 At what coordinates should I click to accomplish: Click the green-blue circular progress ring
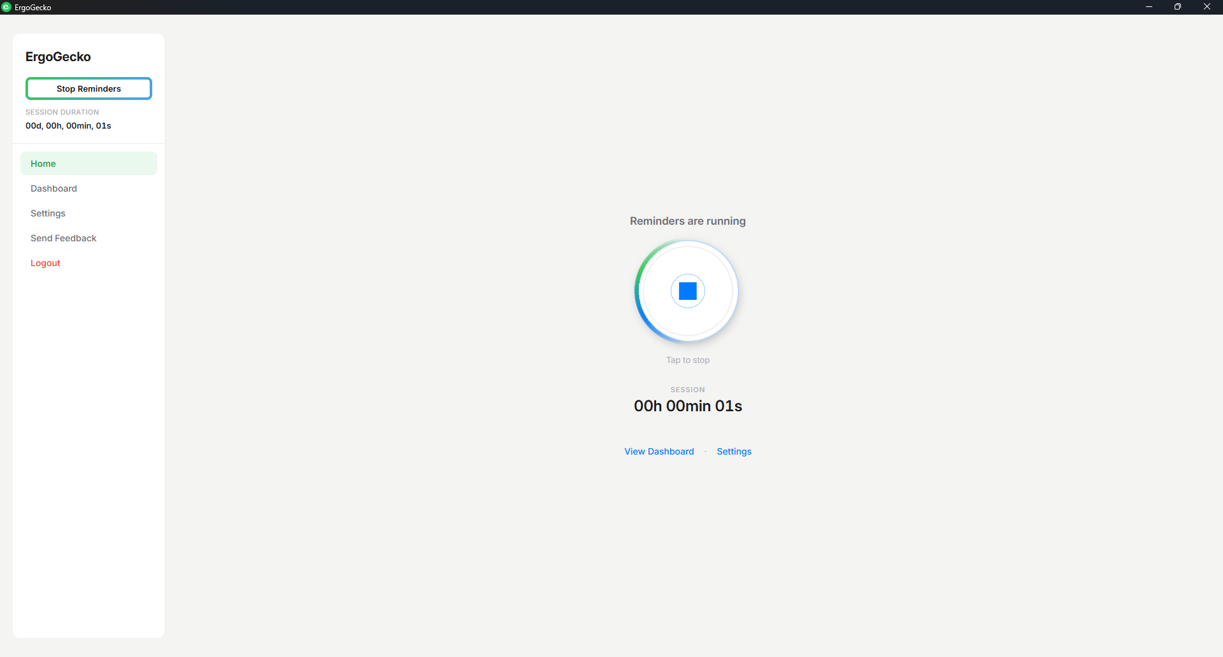pos(638,291)
